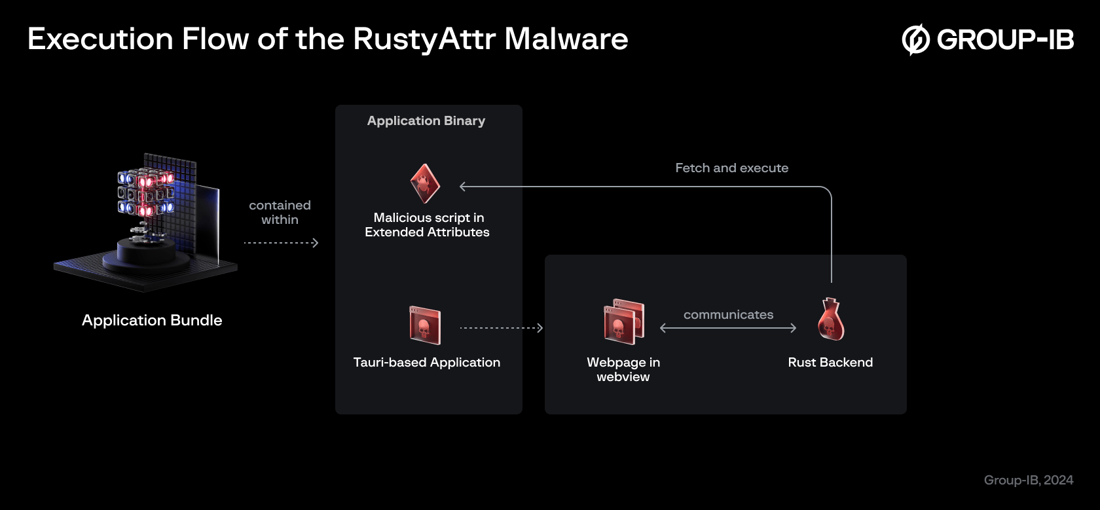Image resolution: width=1100 pixels, height=510 pixels.
Task: Click the Application Bundle cube illustration
Action: coord(145,223)
